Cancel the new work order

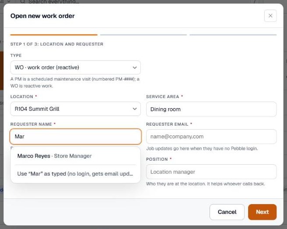(227, 212)
